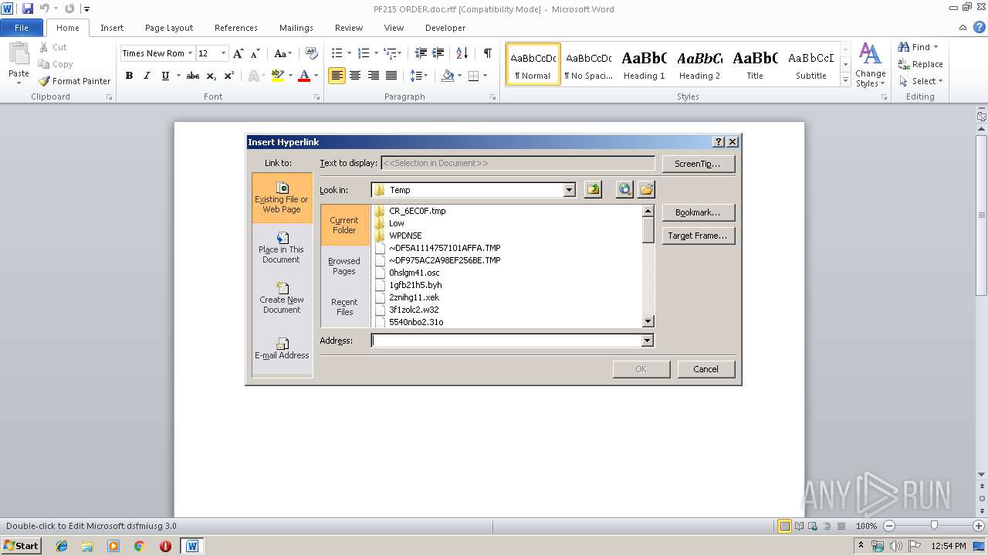Click Insert Hyperlink dialog help button
This screenshot has width=988, height=556.
(719, 142)
